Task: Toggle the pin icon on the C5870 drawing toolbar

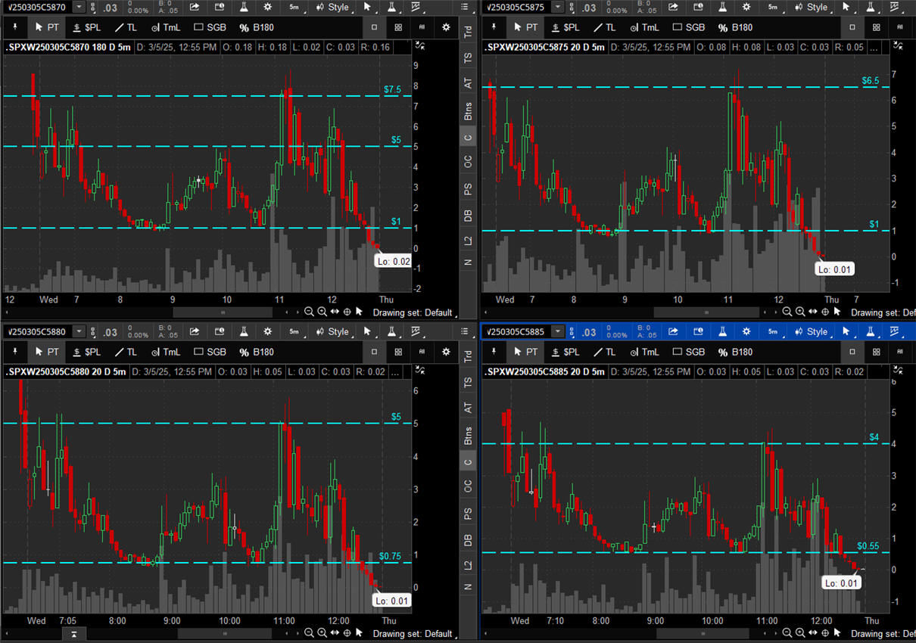Action: (15, 27)
